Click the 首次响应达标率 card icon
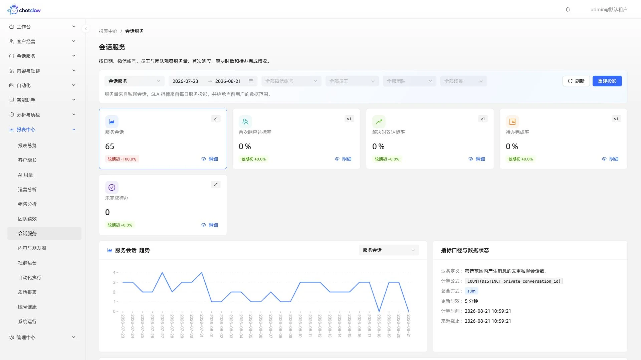This screenshot has height=360, width=641. pyautogui.click(x=245, y=122)
